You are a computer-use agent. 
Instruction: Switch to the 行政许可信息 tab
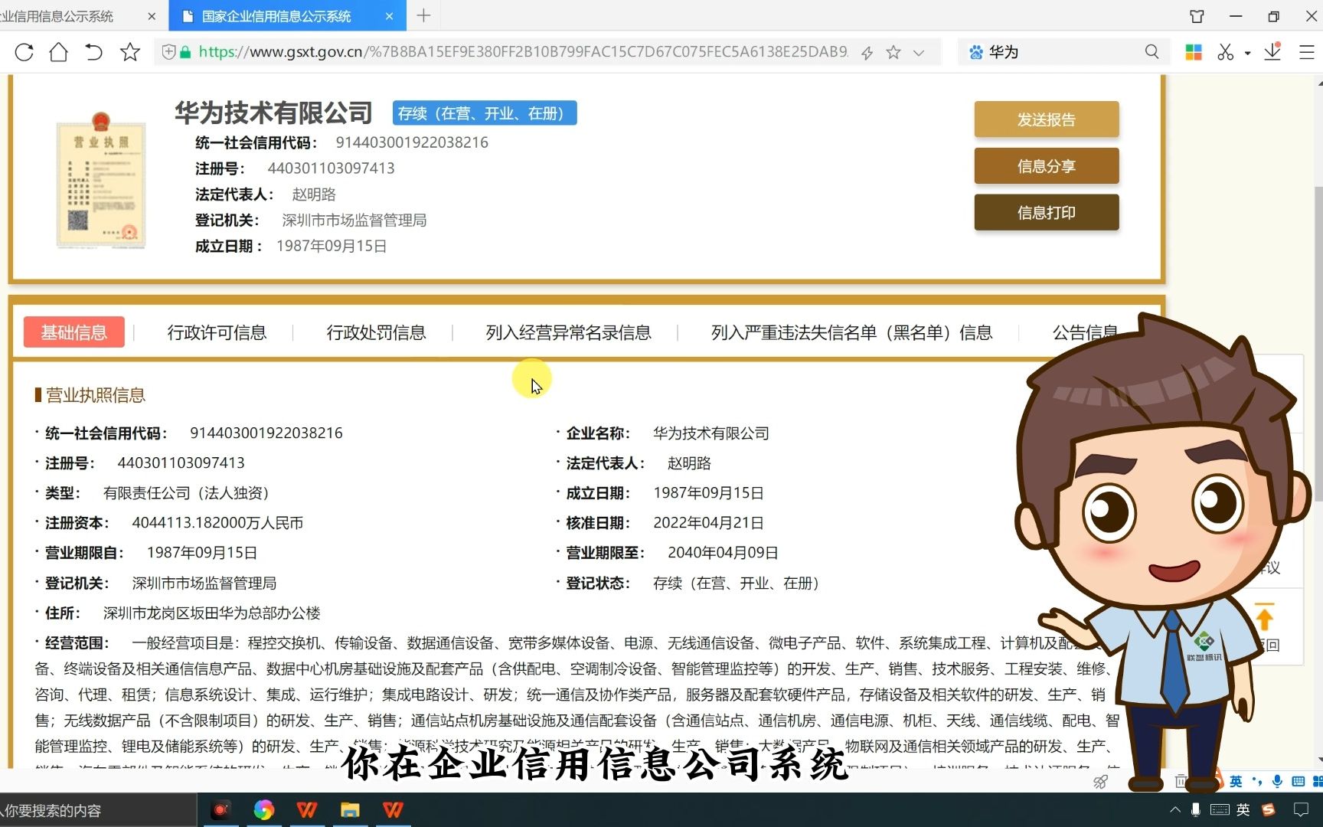[x=217, y=332]
